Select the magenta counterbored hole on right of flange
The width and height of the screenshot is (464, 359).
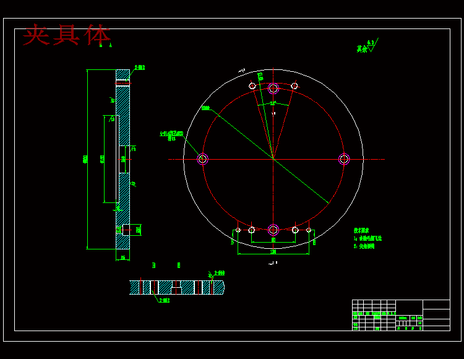point(344,159)
